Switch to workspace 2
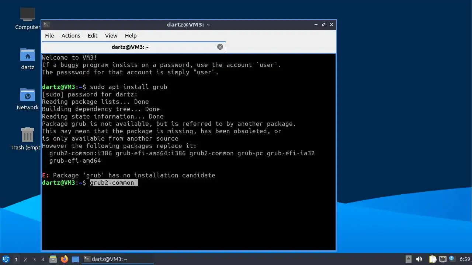The image size is (472, 265). point(25,259)
